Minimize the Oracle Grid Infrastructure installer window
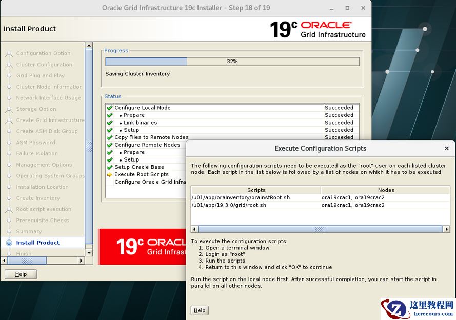This screenshot has height=320, width=456. (331, 8)
